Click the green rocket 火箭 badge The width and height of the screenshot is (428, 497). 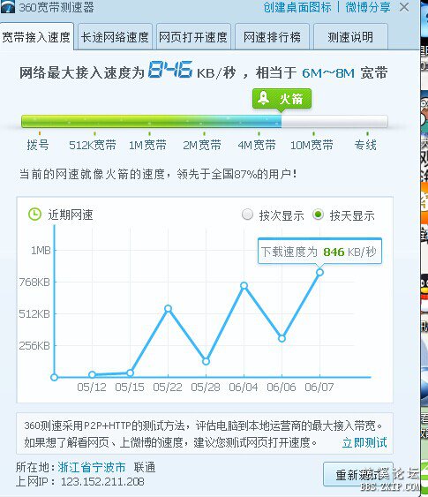click(282, 99)
